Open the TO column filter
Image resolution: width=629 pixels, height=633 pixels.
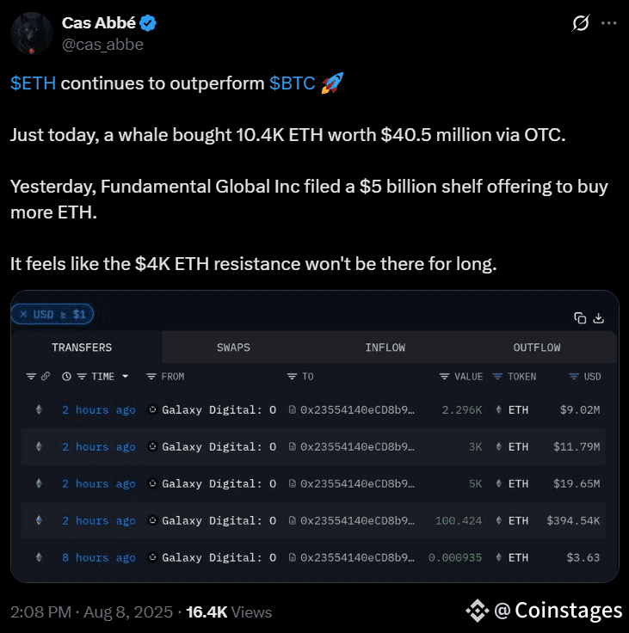pyautogui.click(x=292, y=377)
